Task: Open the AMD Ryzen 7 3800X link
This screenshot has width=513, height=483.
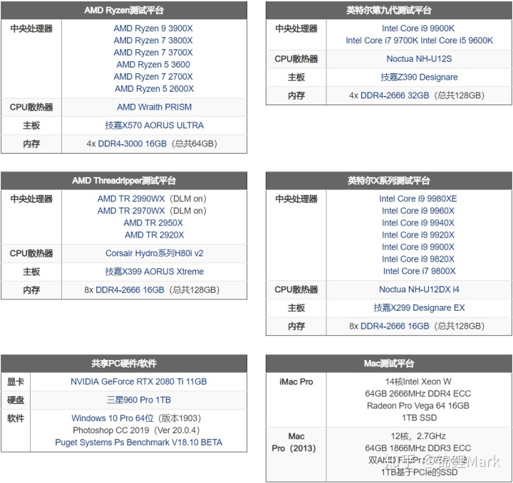Action: coord(153,41)
